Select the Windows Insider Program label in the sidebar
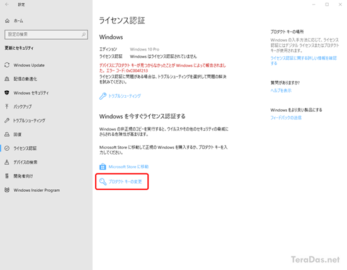This screenshot has width=347, height=270. pos(37,190)
